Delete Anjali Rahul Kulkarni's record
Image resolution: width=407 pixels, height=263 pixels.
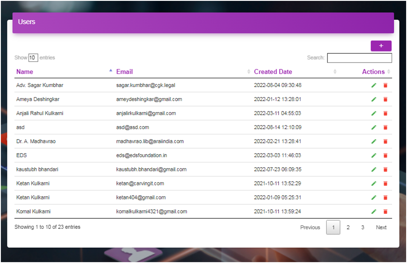386,113
